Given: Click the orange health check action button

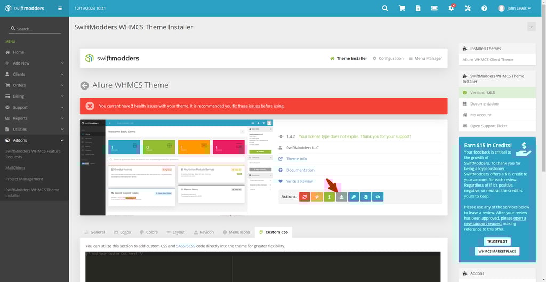Looking at the screenshot, I should coord(317,197).
